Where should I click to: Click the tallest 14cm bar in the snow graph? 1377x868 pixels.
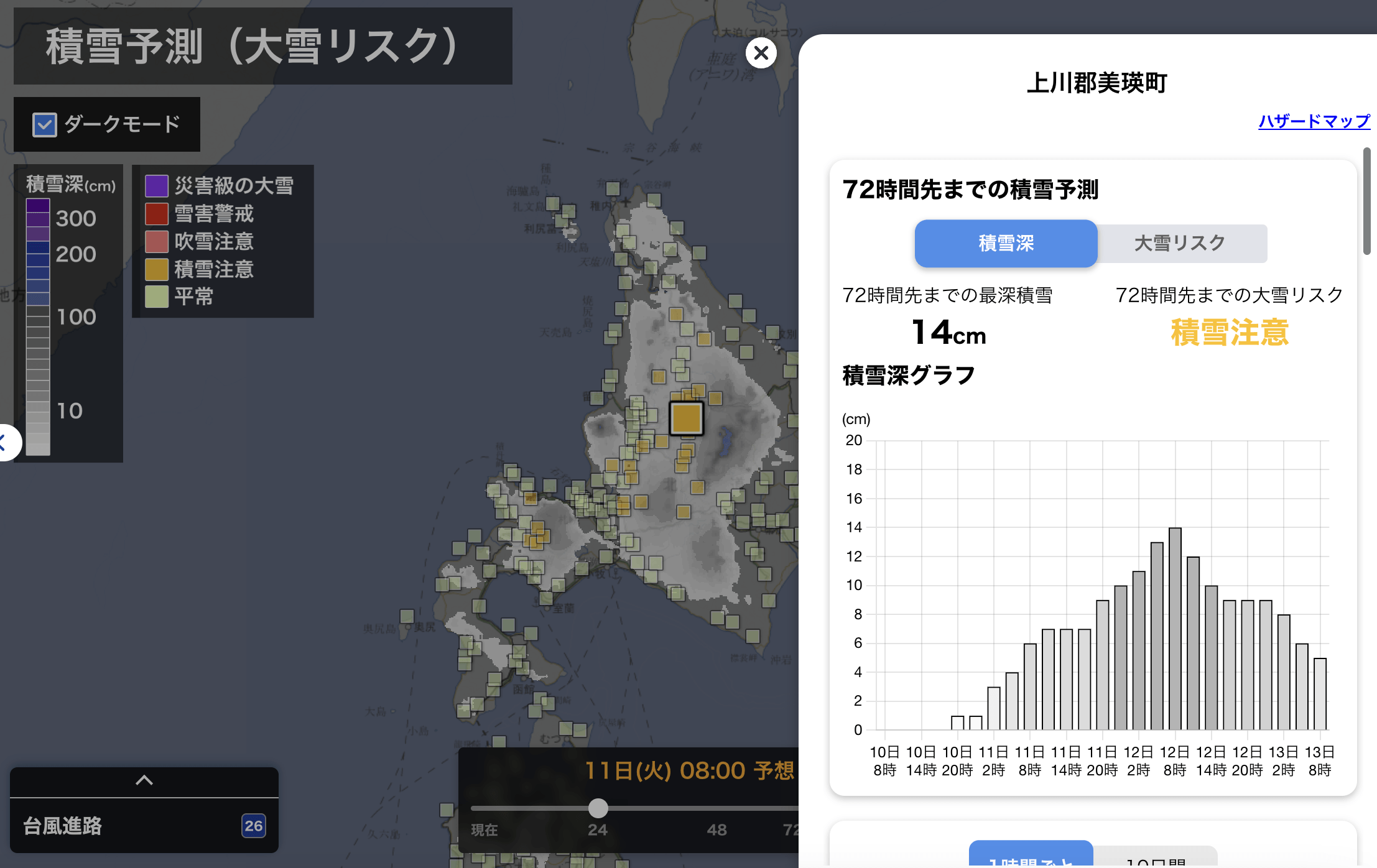(x=1175, y=628)
